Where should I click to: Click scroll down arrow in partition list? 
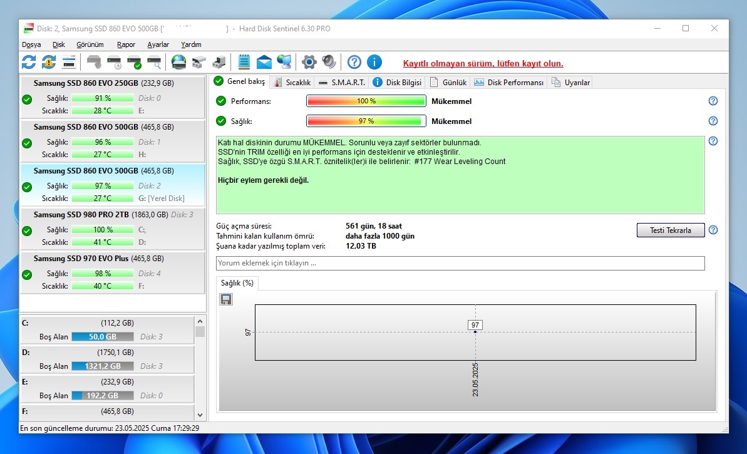click(200, 415)
